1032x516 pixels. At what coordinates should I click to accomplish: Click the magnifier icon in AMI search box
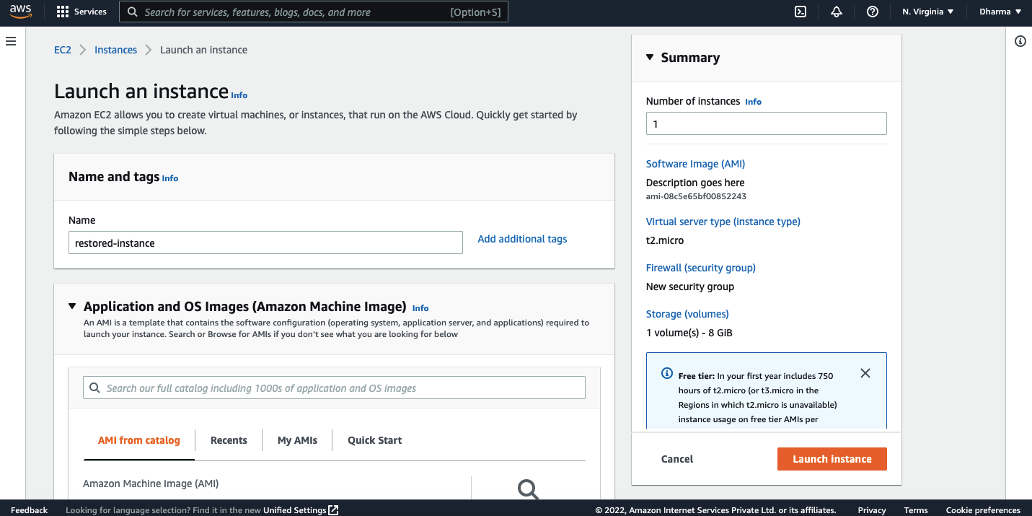[94, 388]
